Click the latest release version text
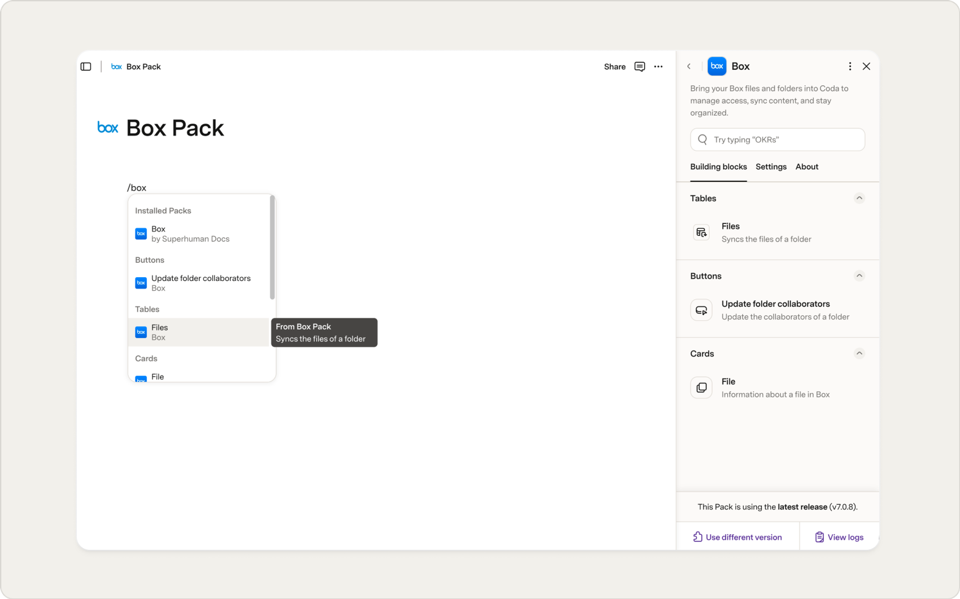Viewport: 960px width, 599px height. point(777,506)
